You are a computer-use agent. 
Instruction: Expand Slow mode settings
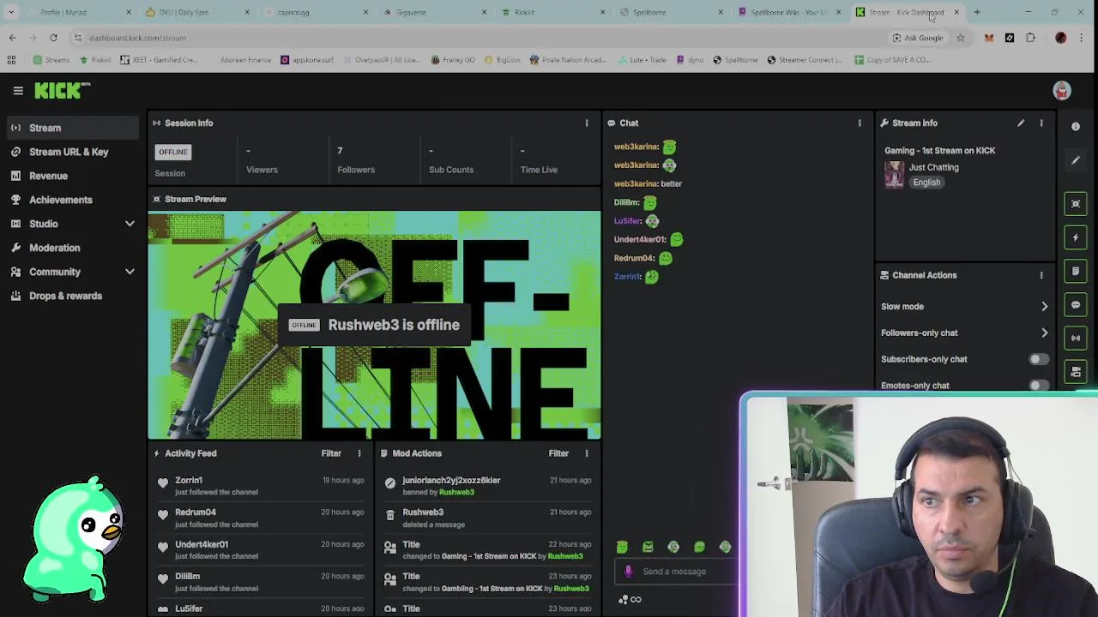click(x=1044, y=306)
